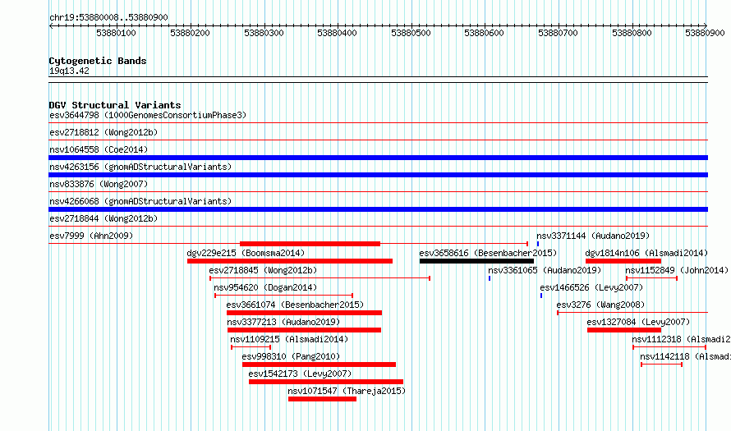731x431 pixels.
Task: Click ruler position 53880600
Action: point(485,33)
